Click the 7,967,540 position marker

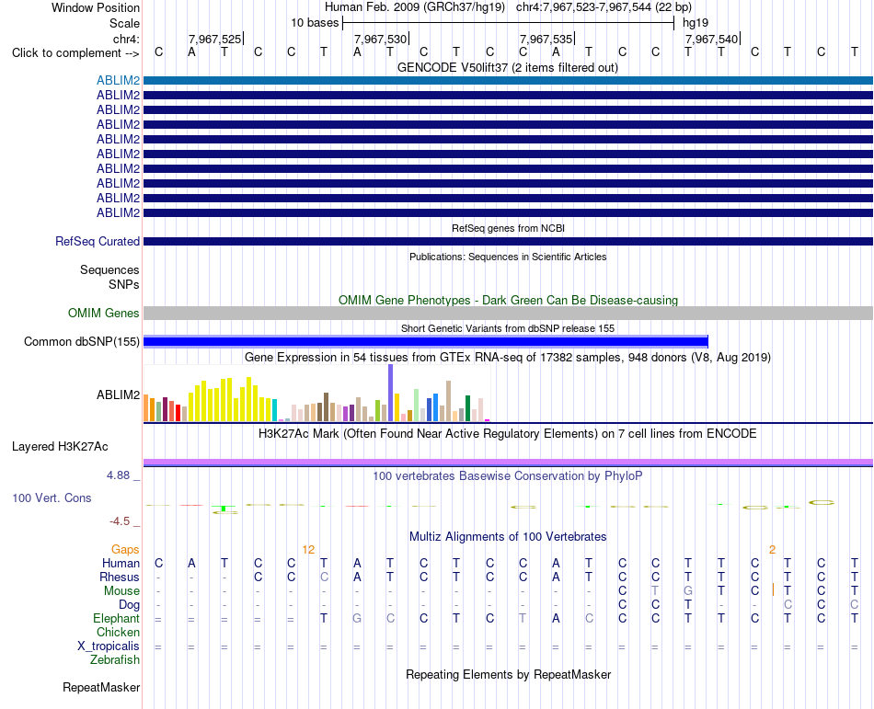click(x=711, y=39)
